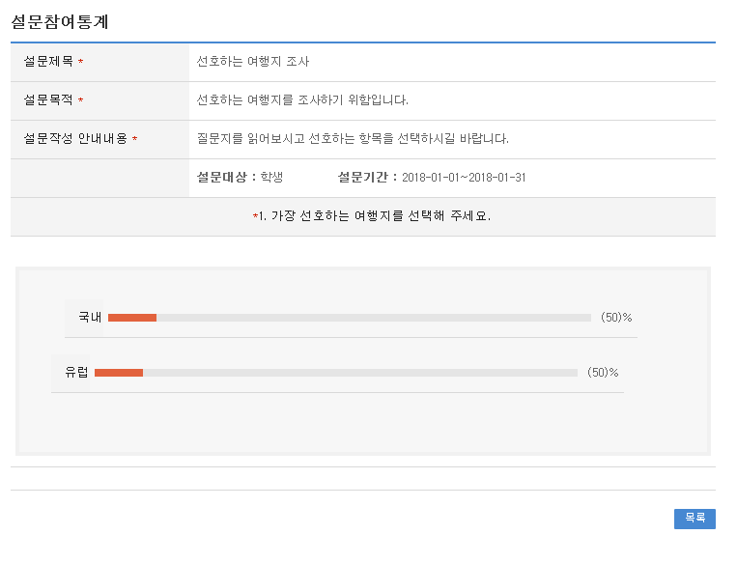Click the (50)% result beside 국내
Image resolution: width=737 pixels, height=563 pixels.
pyautogui.click(x=615, y=317)
